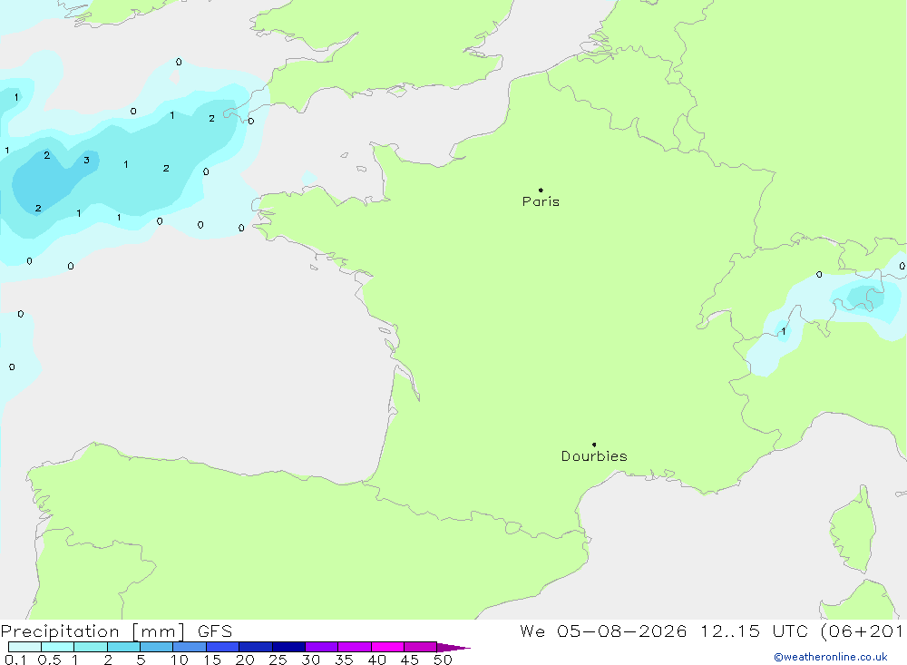Screen dimensions: 907x665
Task: Click the legend tick label '10'
Action: (x=180, y=660)
